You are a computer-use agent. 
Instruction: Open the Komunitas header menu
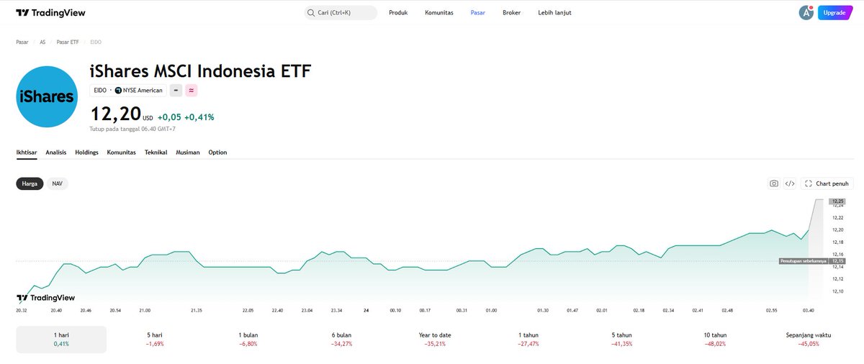click(x=439, y=12)
